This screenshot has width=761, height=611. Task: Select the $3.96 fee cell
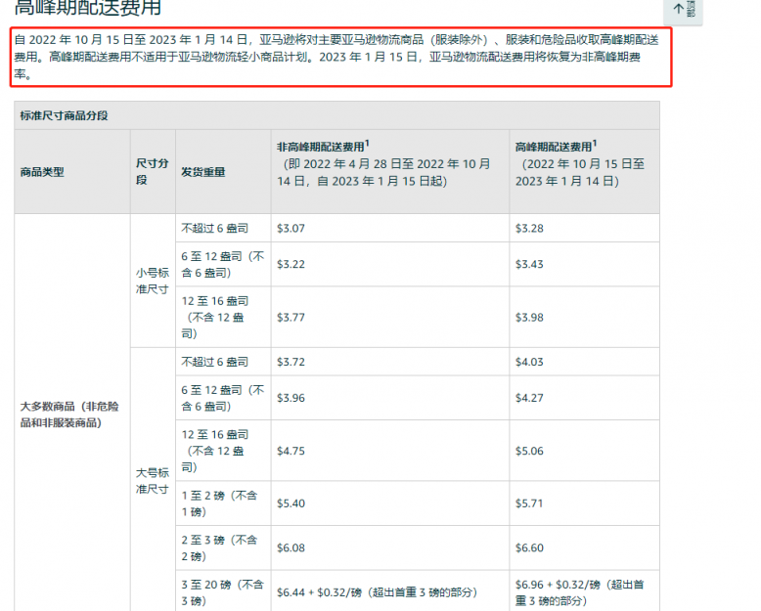point(389,398)
